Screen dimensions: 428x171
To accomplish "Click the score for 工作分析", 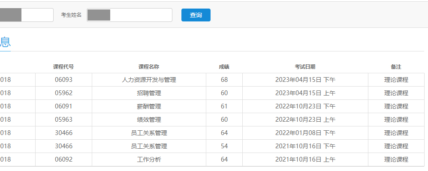I will (224, 159).
